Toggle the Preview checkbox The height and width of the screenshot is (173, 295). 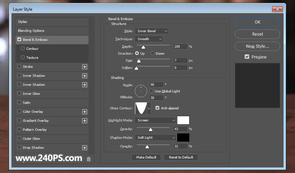point(247,57)
